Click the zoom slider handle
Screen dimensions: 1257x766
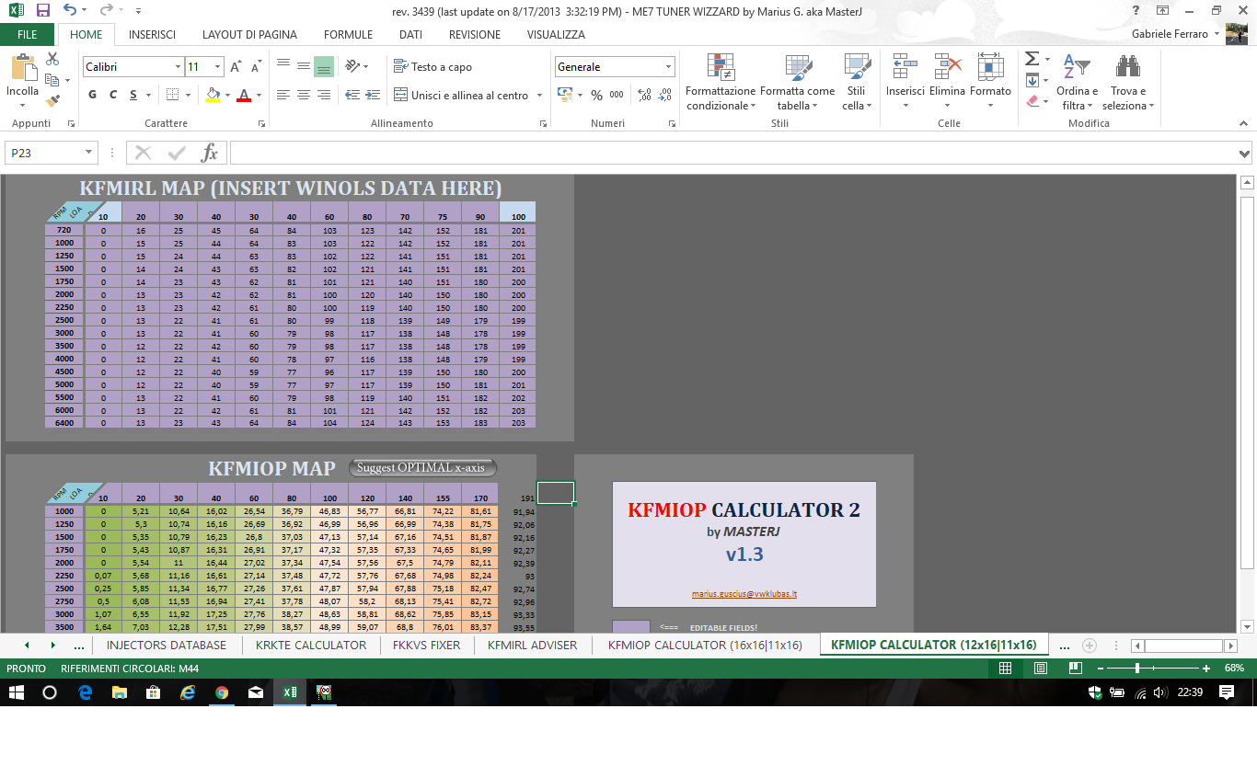tap(1137, 669)
